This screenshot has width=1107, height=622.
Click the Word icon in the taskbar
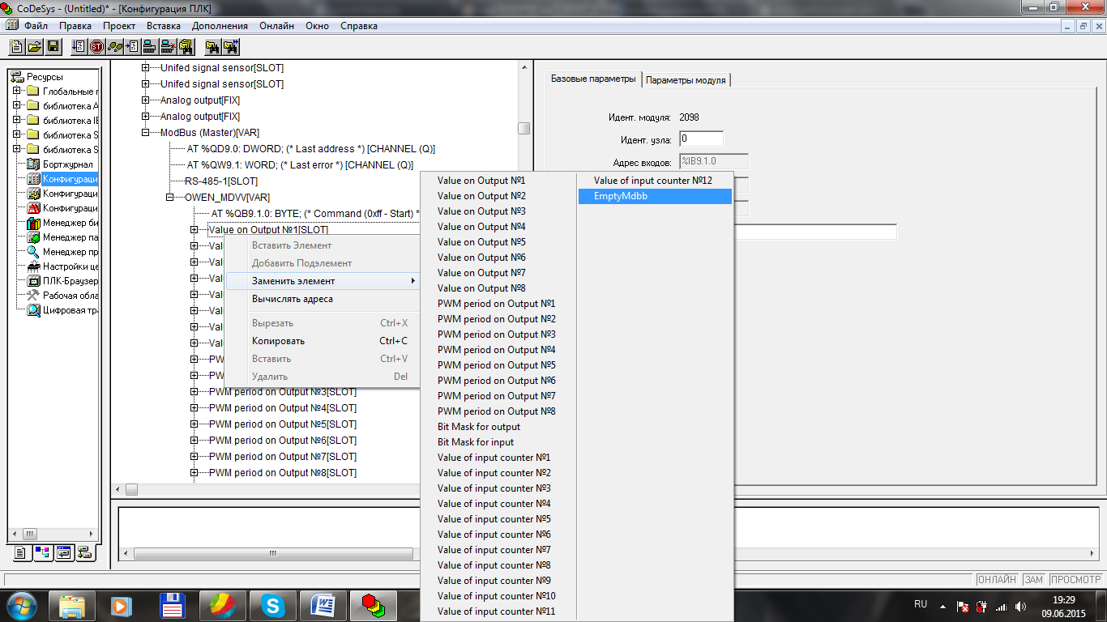[323, 605]
